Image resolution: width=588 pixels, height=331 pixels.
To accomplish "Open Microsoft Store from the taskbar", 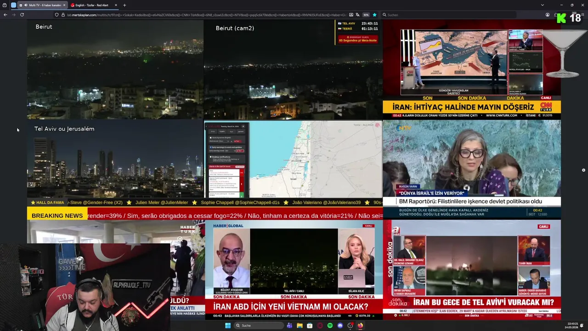I will (310, 325).
